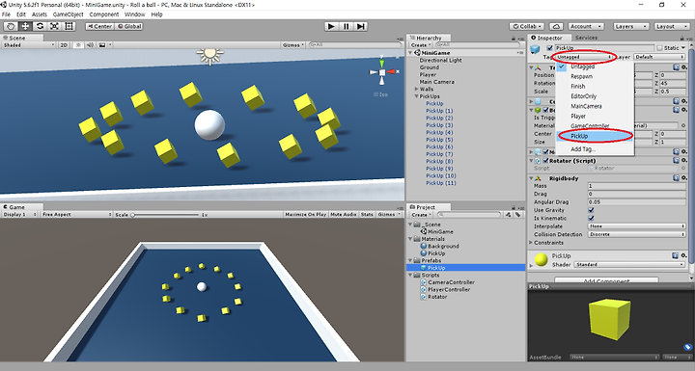Click the Pause button
This screenshot has width=695, height=371.
click(347, 26)
